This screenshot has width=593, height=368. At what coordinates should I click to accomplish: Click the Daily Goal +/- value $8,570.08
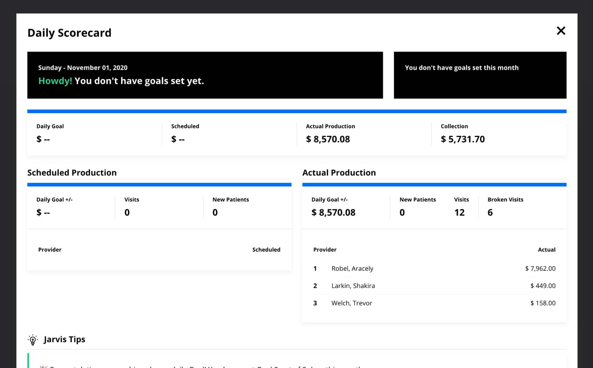(333, 212)
